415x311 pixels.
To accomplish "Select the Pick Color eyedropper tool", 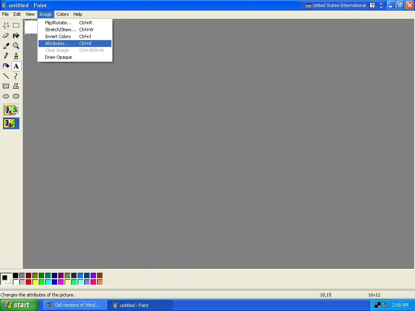I will click(x=6, y=46).
